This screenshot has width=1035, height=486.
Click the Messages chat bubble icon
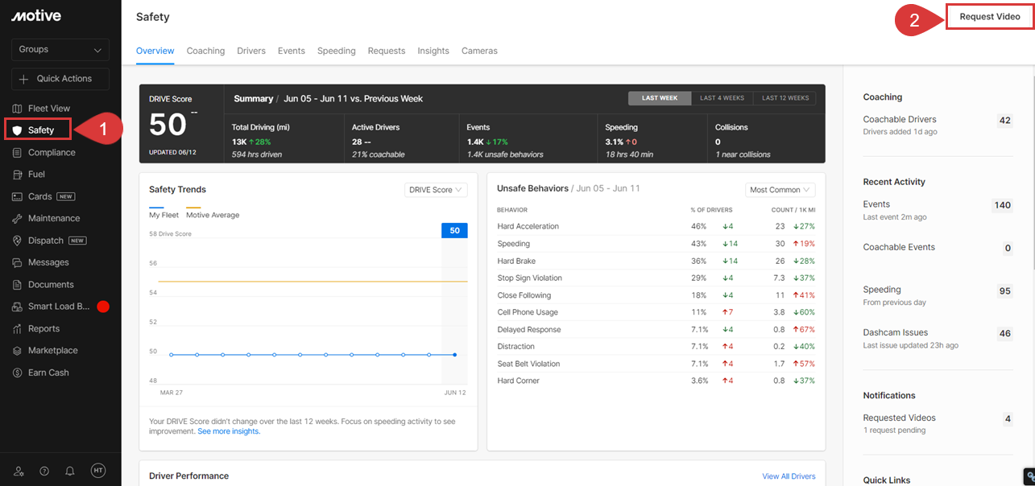18,262
